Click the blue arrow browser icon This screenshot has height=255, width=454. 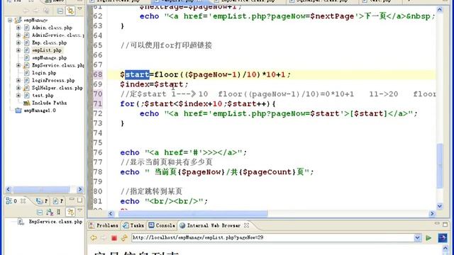pos(442,238)
